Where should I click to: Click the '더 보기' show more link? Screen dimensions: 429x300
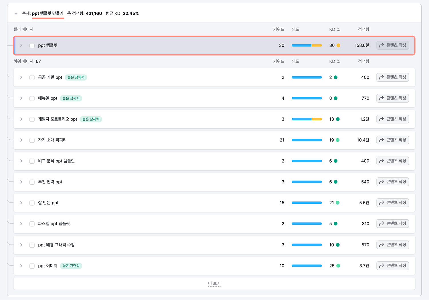coord(214,283)
